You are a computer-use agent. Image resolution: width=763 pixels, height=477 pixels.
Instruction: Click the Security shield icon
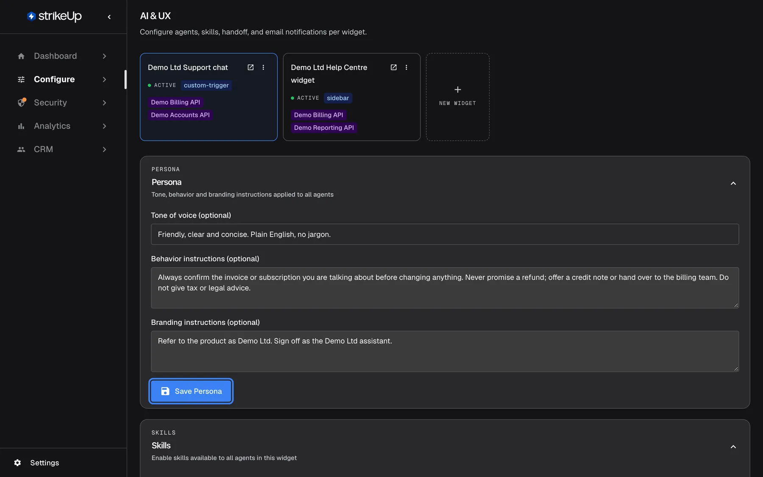(x=21, y=103)
